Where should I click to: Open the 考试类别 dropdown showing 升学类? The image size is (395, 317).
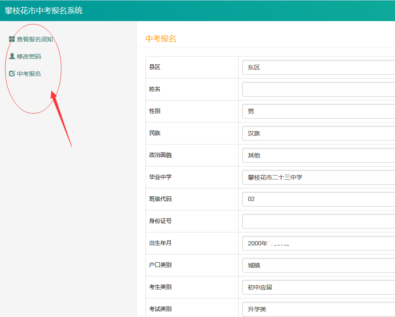[318, 309]
